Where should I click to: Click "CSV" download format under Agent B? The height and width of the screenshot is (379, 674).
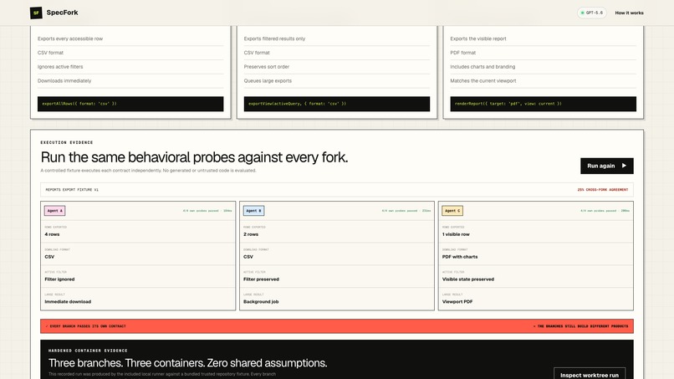[x=248, y=257]
